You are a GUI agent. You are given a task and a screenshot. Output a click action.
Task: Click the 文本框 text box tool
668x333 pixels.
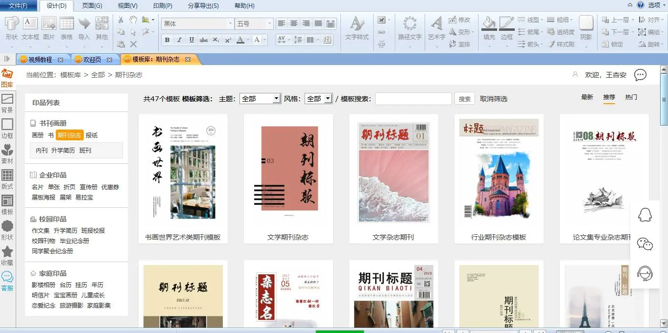[30, 29]
